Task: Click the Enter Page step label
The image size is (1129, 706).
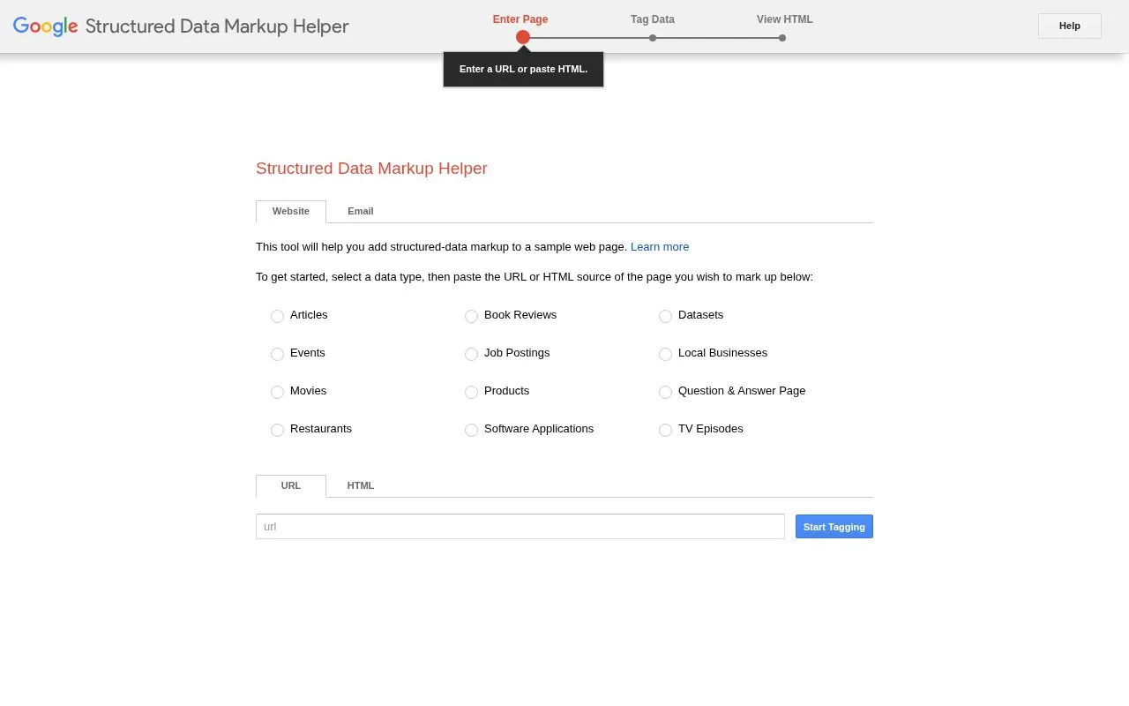Action: point(520,19)
